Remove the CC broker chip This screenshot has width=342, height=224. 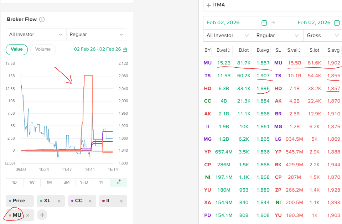(90, 201)
